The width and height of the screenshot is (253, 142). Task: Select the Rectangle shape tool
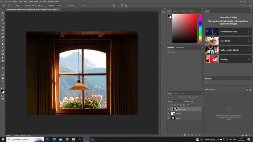[3, 75]
